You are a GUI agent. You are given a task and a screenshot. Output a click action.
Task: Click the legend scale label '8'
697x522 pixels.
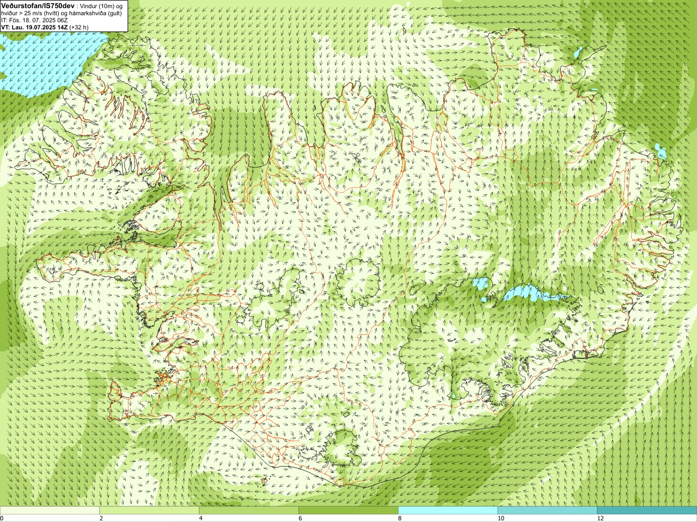pyautogui.click(x=400, y=518)
